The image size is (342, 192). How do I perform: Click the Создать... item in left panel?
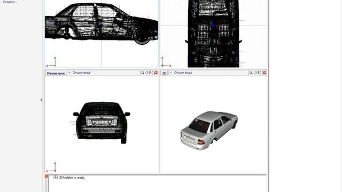(x=10, y=2)
